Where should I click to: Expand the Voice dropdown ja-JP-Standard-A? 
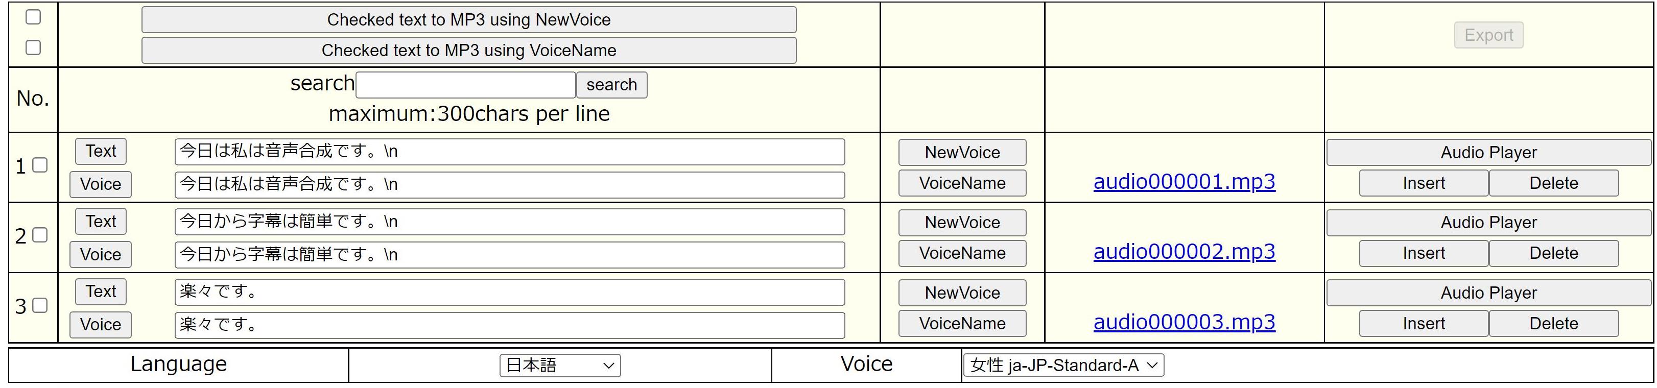(1063, 366)
